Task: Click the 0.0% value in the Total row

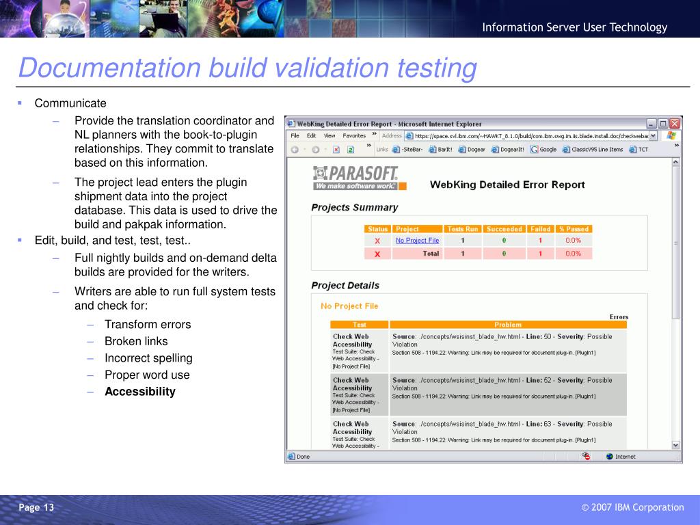Action: 574,254
